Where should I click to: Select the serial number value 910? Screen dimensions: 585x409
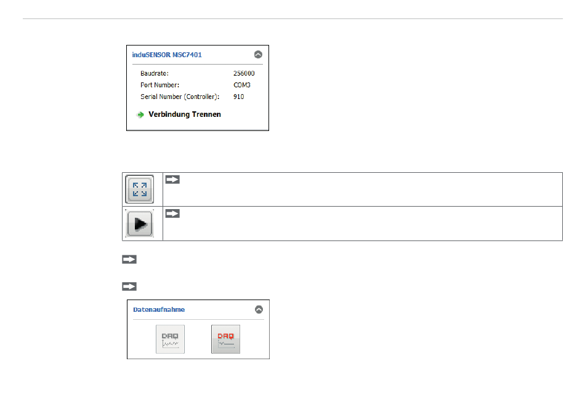pyautogui.click(x=239, y=97)
